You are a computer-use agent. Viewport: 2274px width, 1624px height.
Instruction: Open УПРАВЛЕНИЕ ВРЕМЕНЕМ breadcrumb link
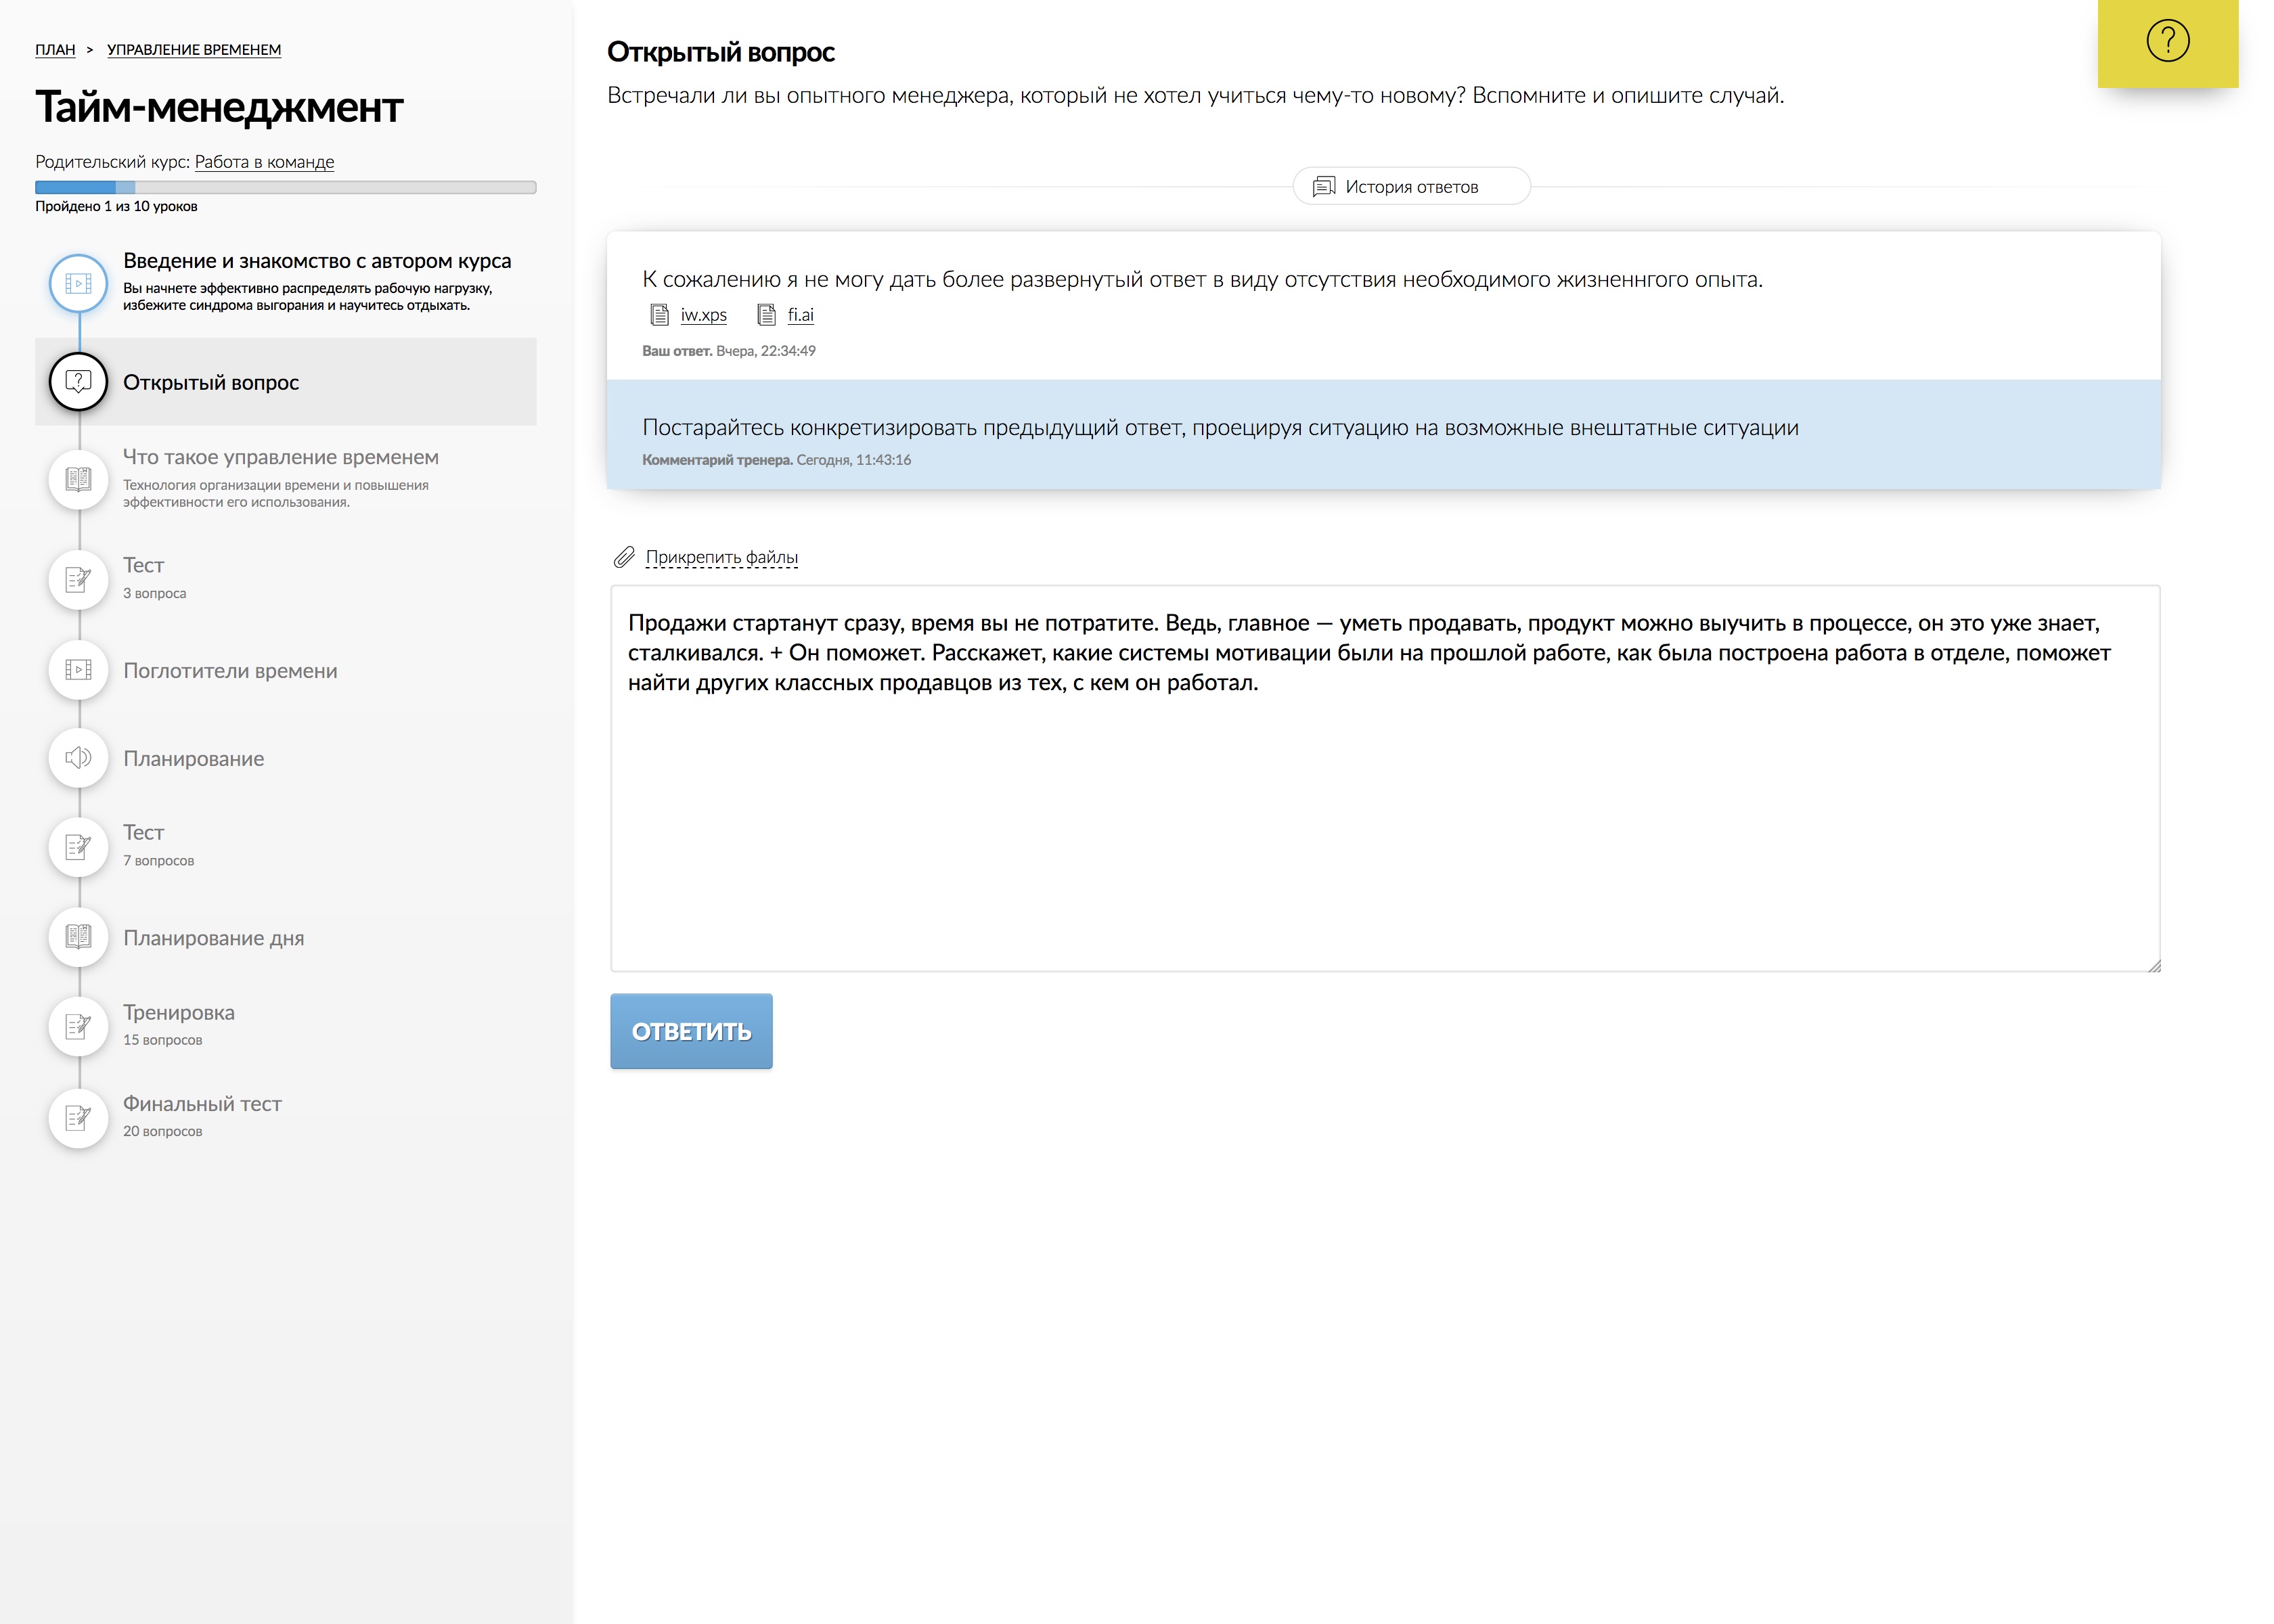(194, 50)
